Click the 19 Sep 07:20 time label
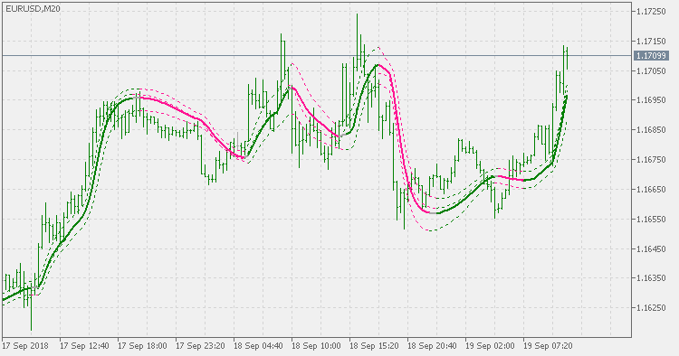Screen dimensions: 679x356 (549, 346)
